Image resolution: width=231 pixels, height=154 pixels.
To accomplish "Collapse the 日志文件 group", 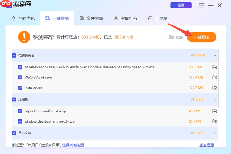I will [215, 133].
